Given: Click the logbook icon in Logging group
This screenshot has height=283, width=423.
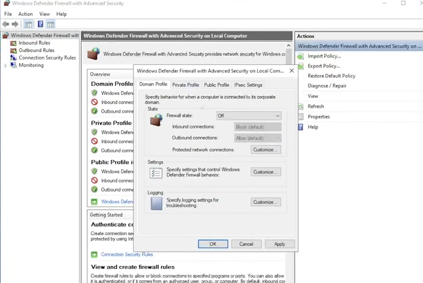Looking at the screenshot, I should click(x=157, y=204).
